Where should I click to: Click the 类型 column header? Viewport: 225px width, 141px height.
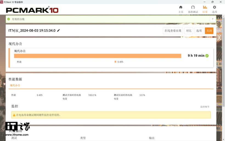(83, 138)
